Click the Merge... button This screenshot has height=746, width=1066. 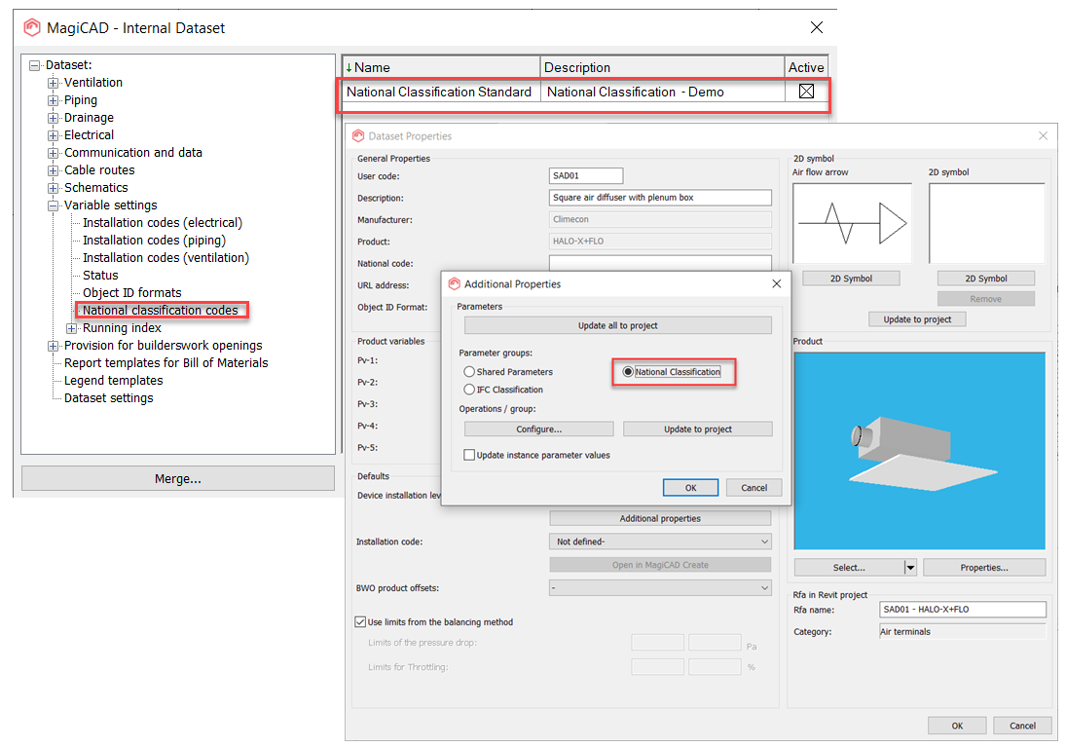pyautogui.click(x=177, y=478)
